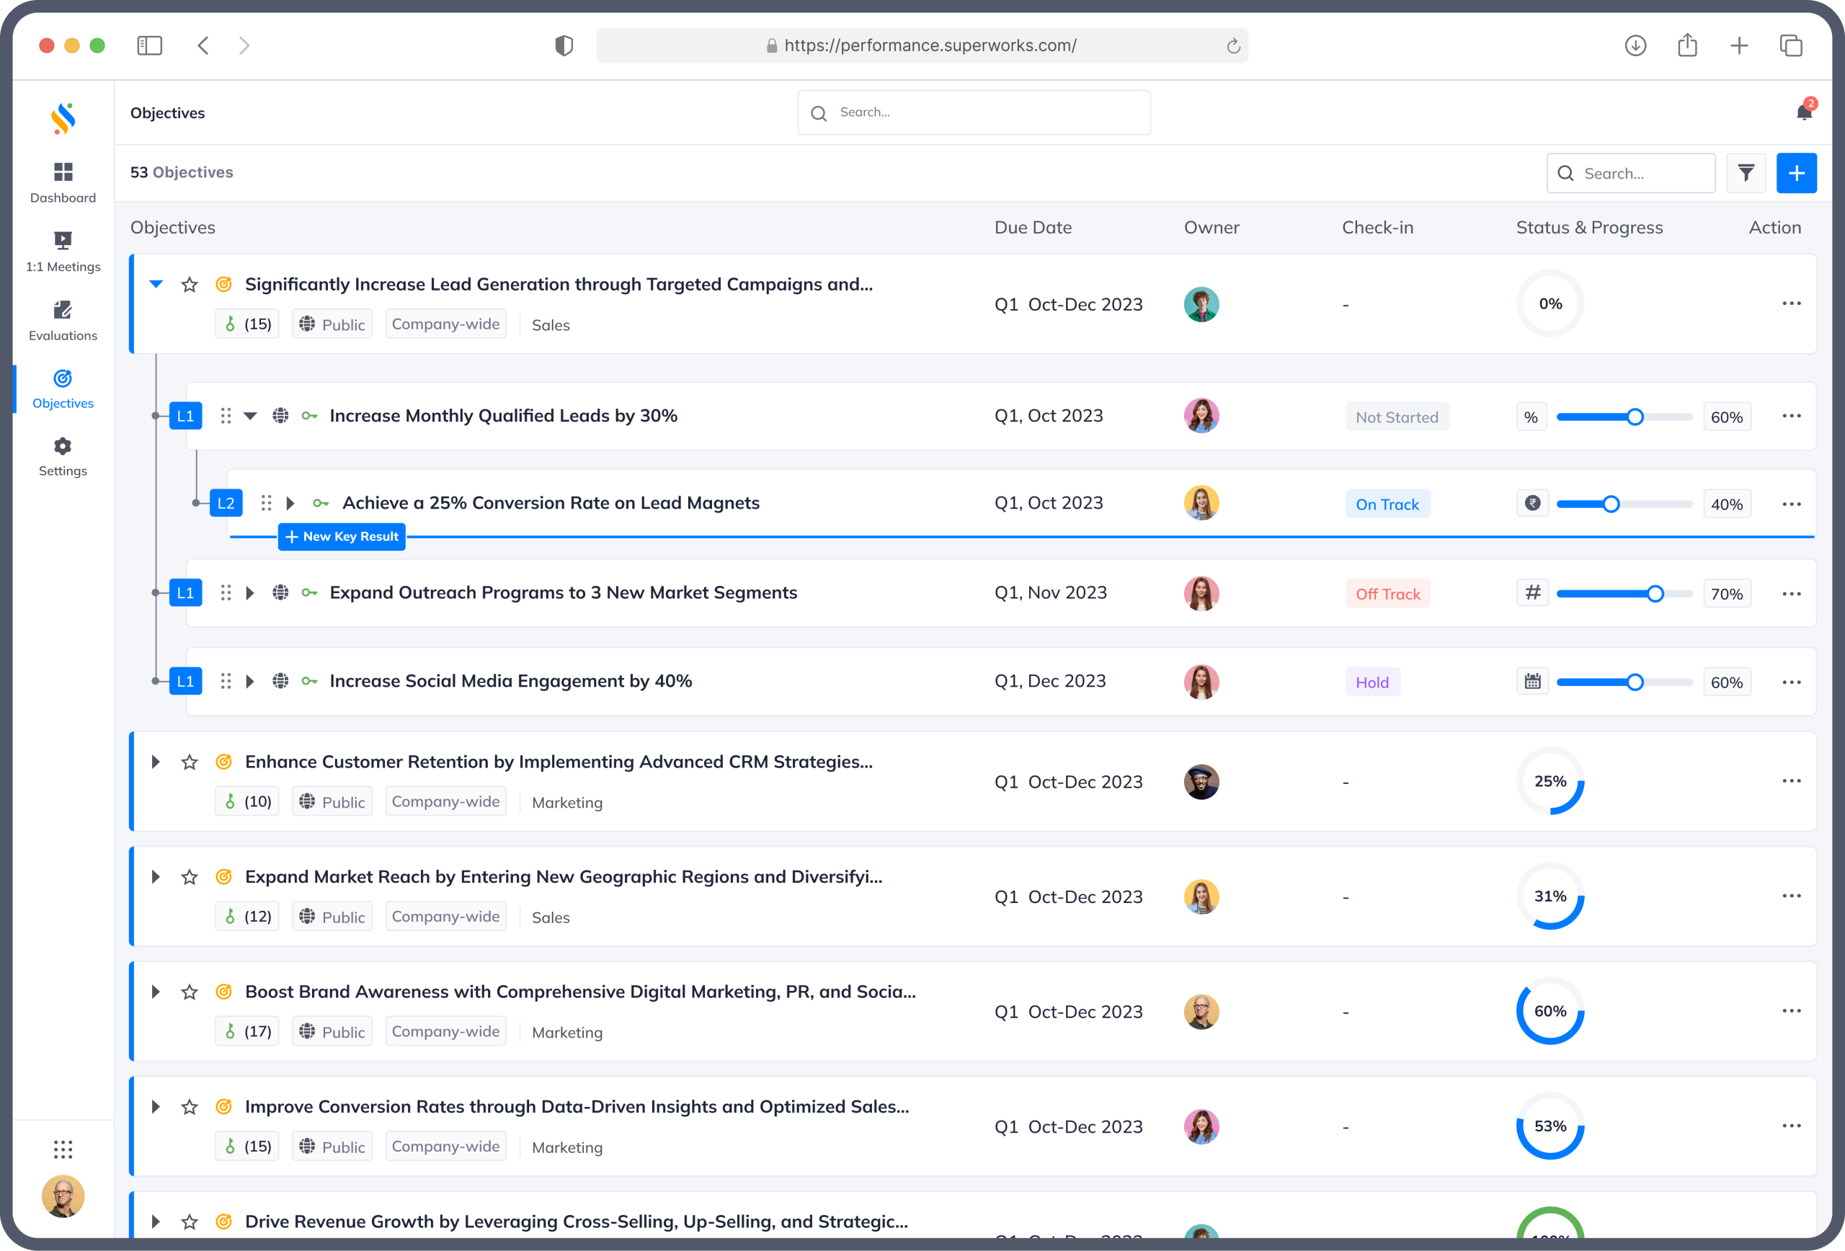The image size is (1845, 1251).
Task: Star the Improve Conversion Rates objective
Action: tap(189, 1107)
